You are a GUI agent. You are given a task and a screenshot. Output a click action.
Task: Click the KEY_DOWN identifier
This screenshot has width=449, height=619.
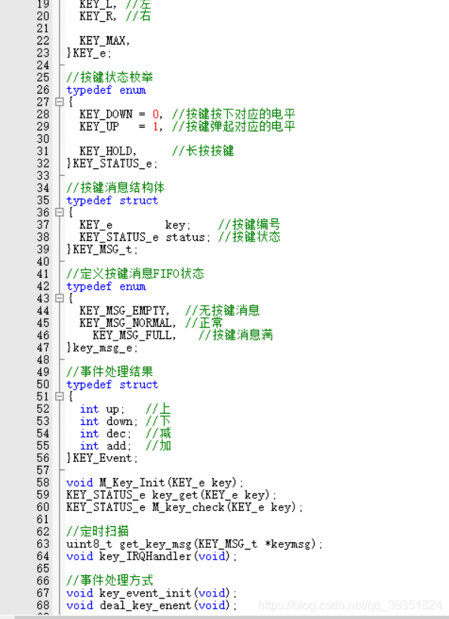[x=106, y=115]
